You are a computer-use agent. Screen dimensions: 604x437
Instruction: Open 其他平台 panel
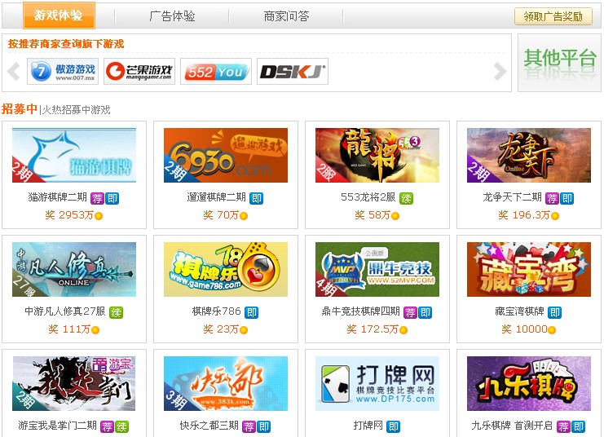559,63
